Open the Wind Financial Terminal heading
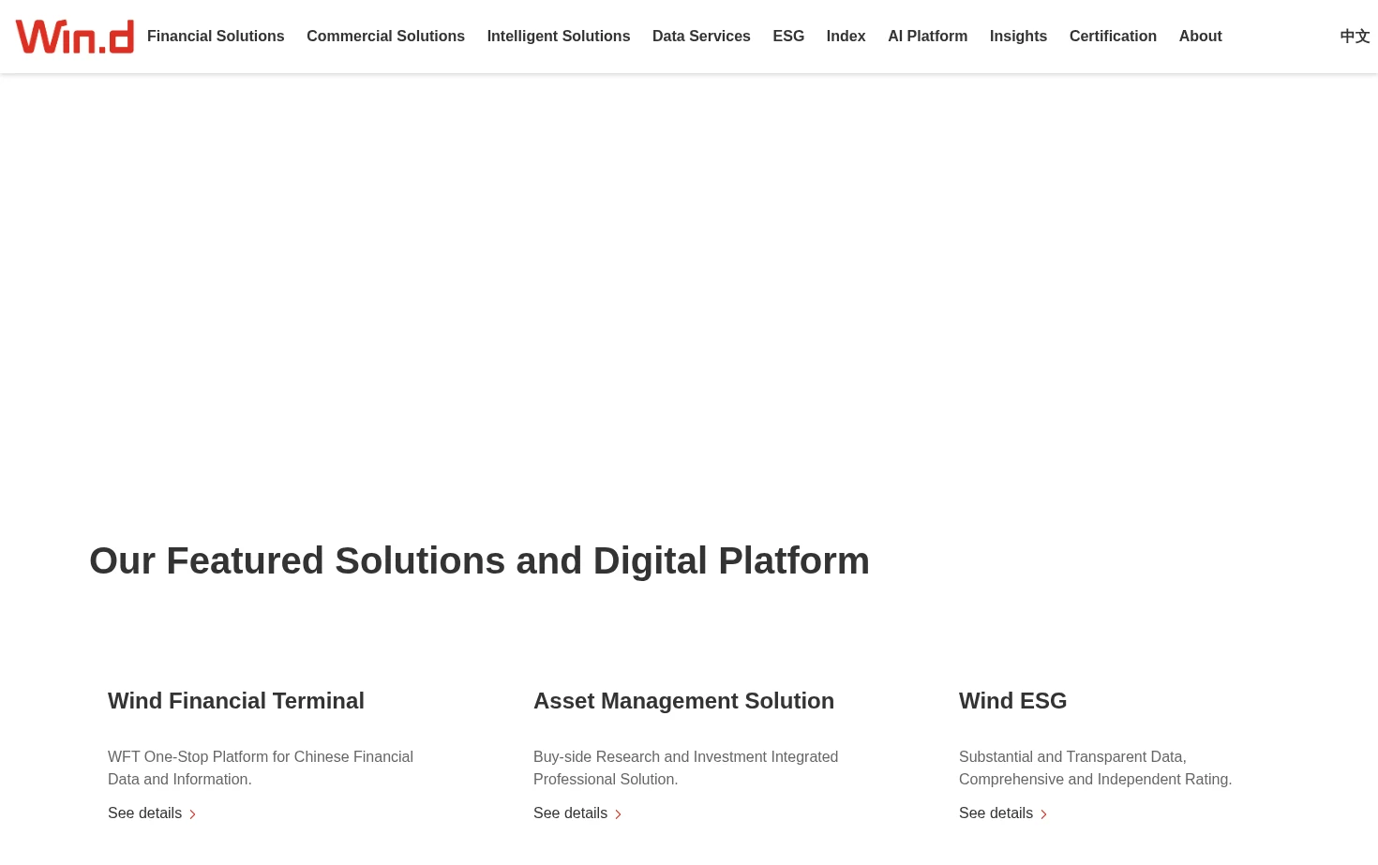Viewport: 1378px width, 865px height. pos(236,701)
